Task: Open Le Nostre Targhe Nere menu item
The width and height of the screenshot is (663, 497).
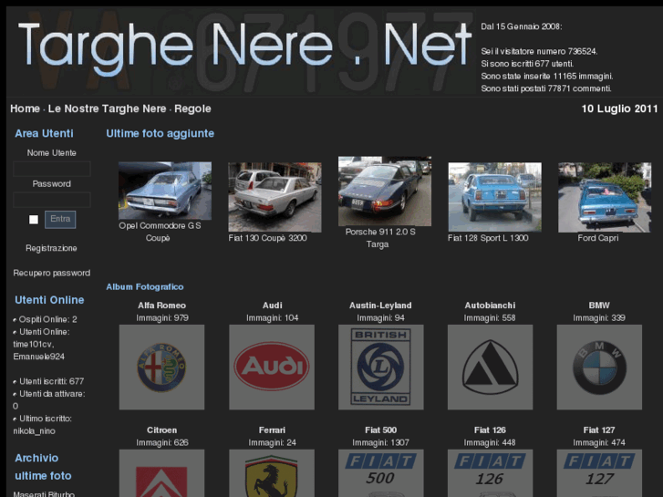Action: (x=107, y=109)
